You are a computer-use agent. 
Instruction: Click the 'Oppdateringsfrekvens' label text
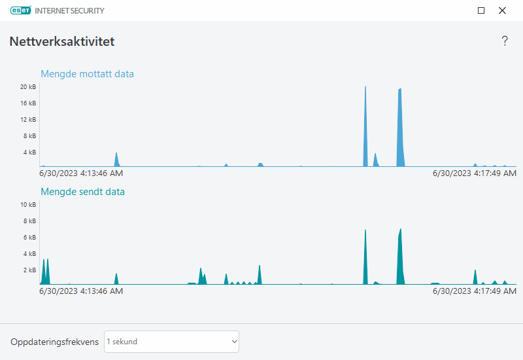click(54, 342)
